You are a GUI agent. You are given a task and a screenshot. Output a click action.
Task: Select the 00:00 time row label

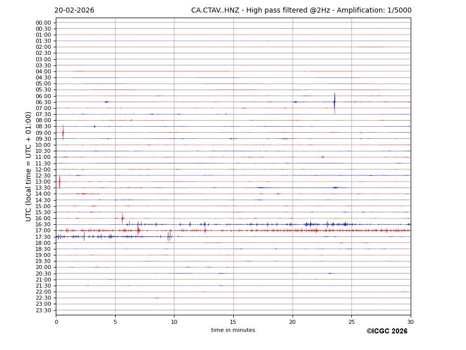tap(43, 23)
